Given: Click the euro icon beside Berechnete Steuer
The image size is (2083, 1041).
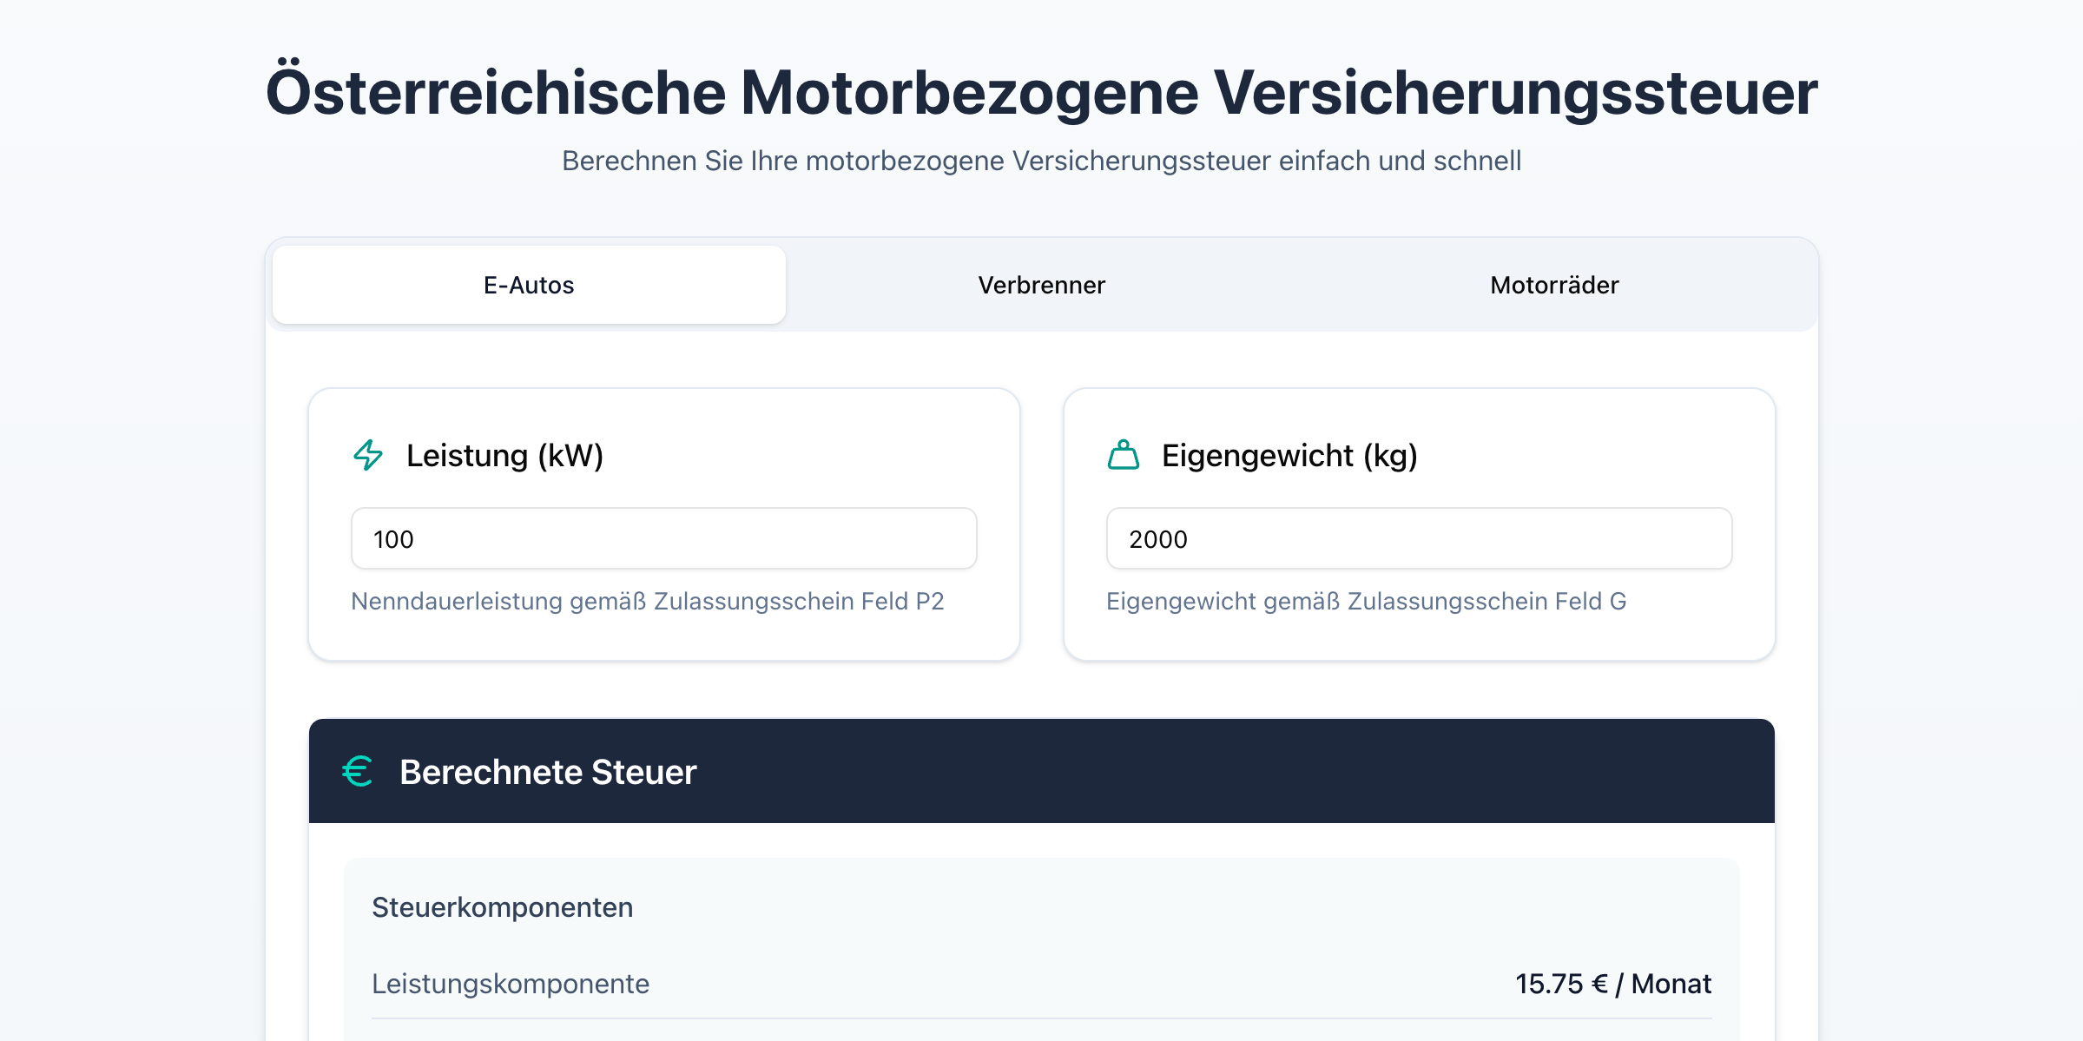Looking at the screenshot, I should tap(358, 771).
